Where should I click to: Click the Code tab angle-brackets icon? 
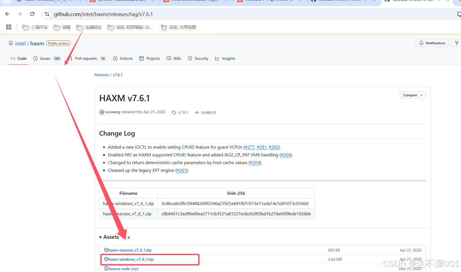[x=13, y=58]
